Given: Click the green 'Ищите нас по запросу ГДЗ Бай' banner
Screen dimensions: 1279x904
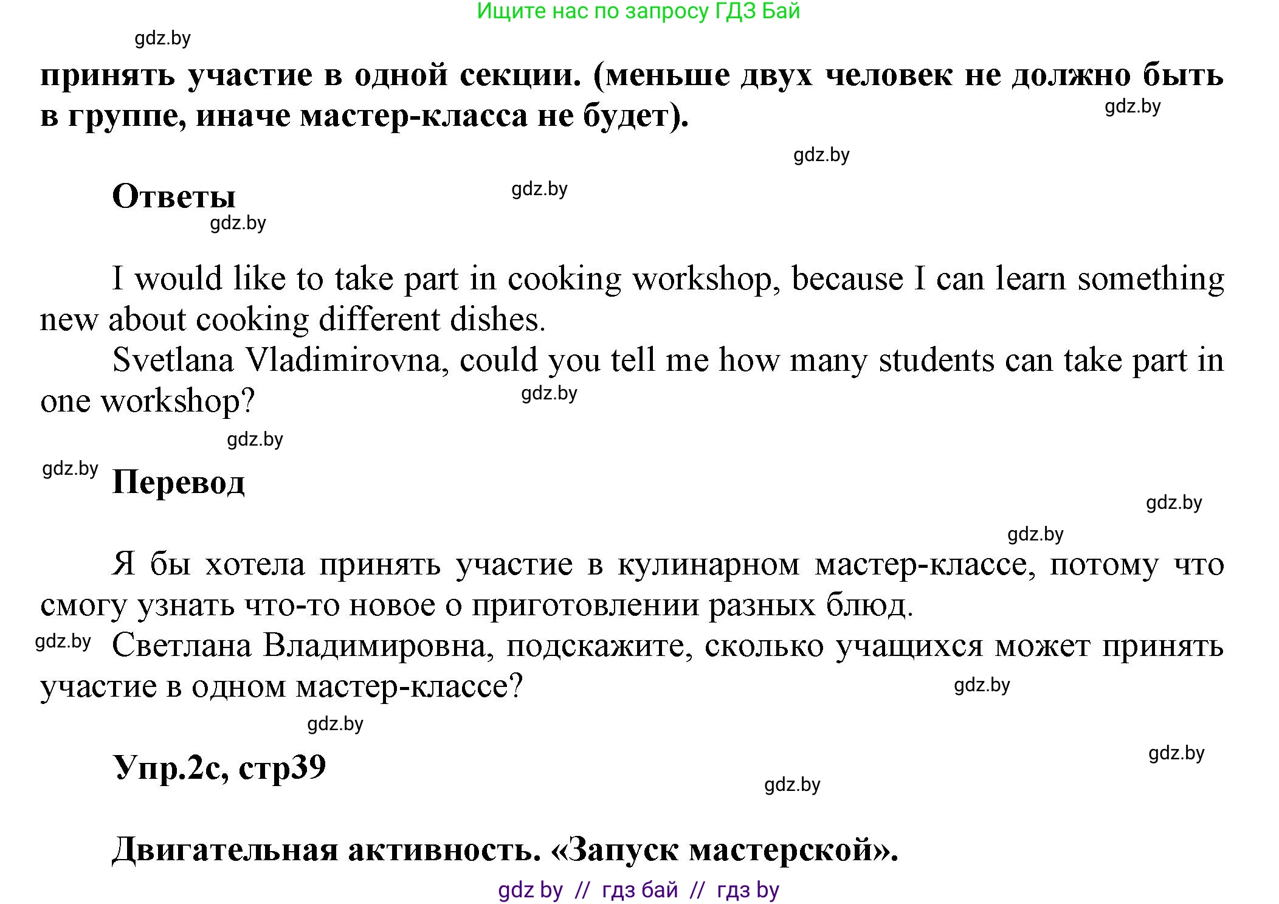Looking at the screenshot, I should [x=639, y=13].
